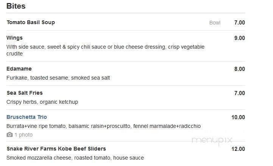Click the Bowl size label
The height and width of the screenshot is (166, 273).
click(215, 23)
